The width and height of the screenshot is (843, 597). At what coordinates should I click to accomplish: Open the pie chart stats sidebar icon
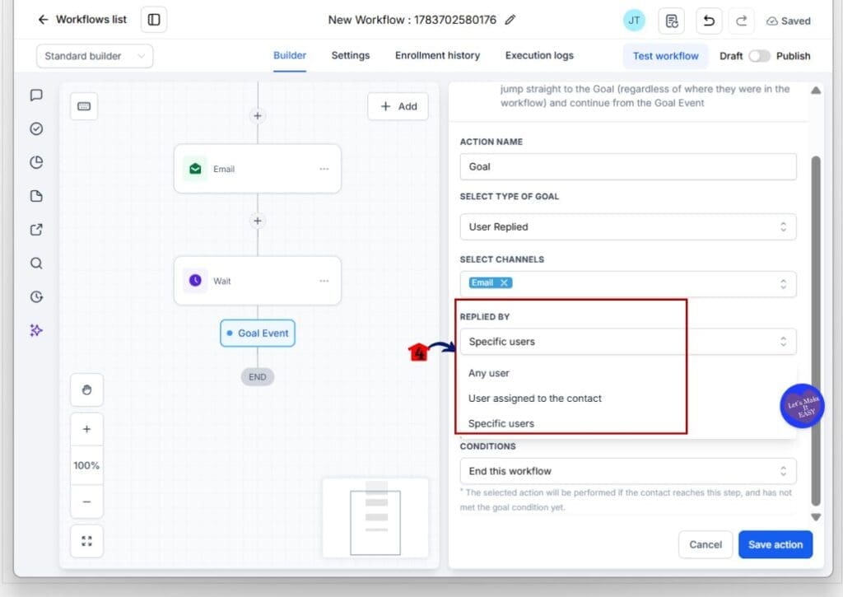pos(36,162)
